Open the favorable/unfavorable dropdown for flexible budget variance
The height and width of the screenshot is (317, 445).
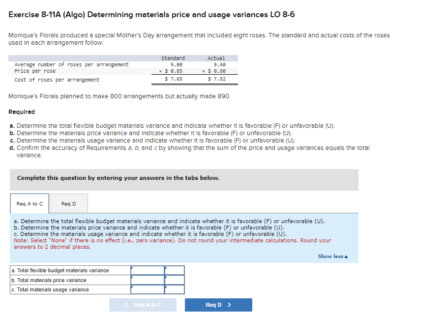pos(175,271)
